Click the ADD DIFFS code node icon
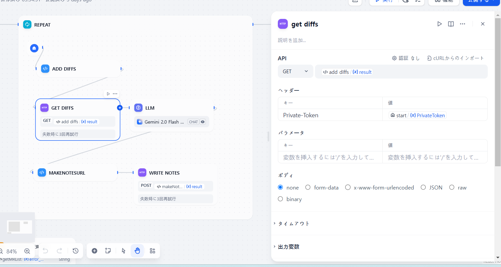 (x=45, y=69)
